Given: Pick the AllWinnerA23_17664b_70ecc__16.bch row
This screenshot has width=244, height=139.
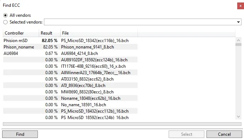Looking at the screenshot, I should pos(70,73).
